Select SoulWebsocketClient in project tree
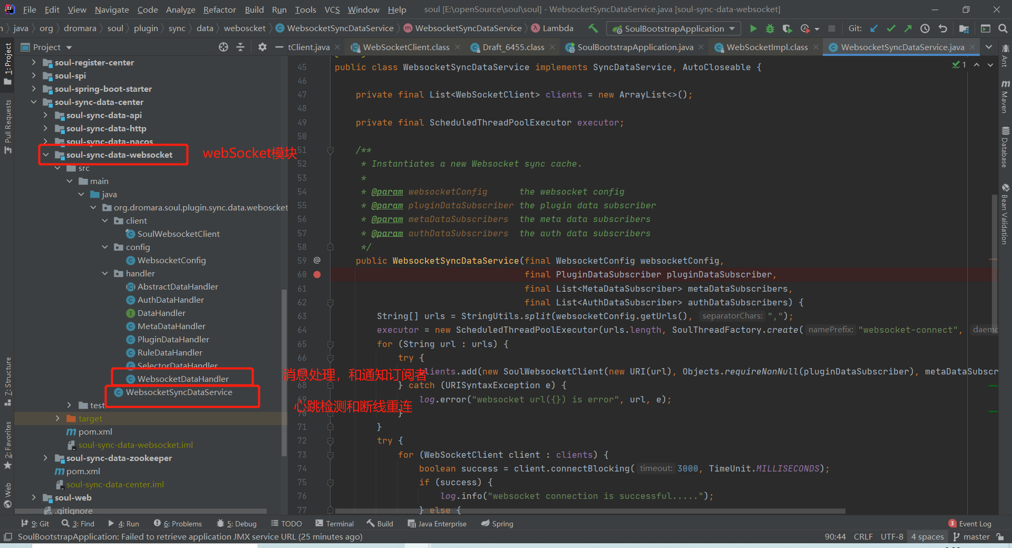1012x548 pixels. 178,234
